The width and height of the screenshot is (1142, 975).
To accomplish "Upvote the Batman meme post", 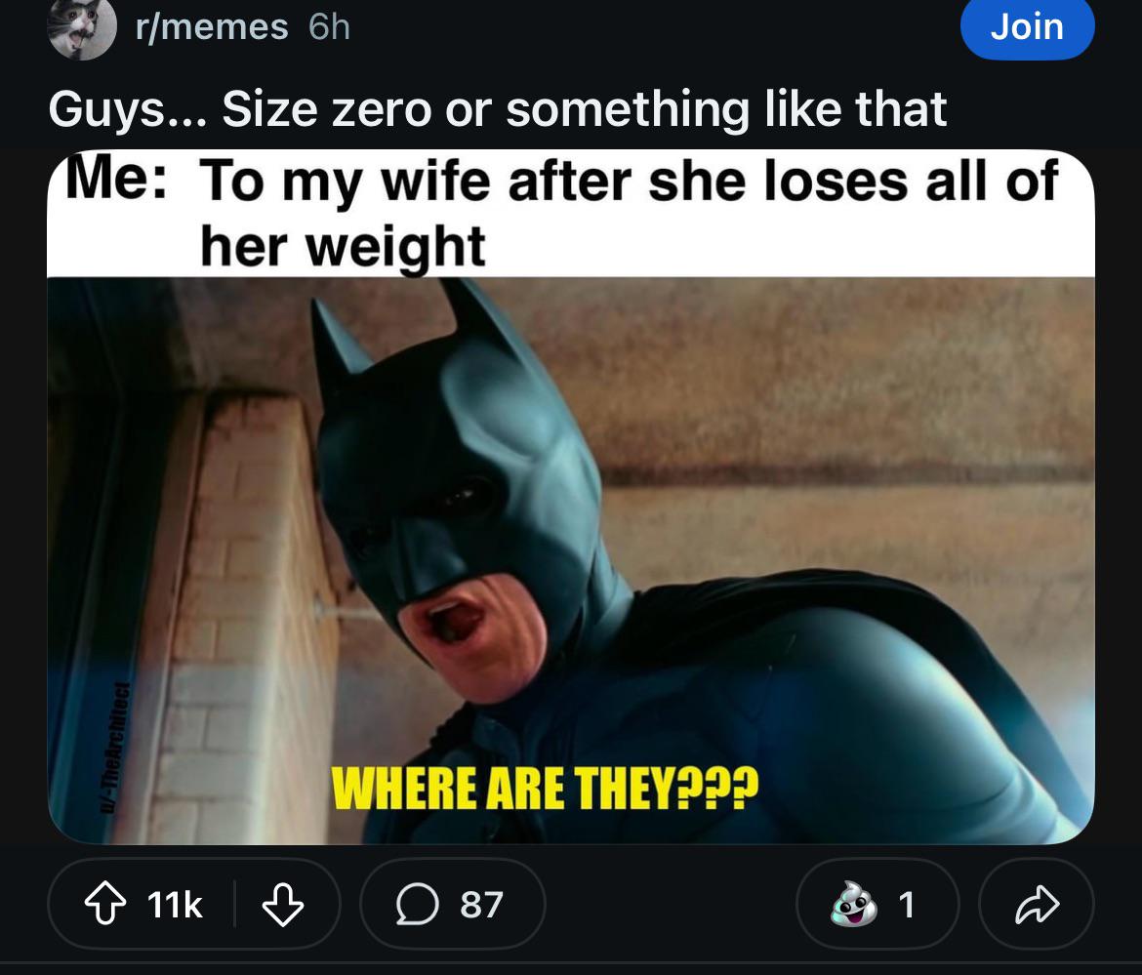I will point(105,904).
